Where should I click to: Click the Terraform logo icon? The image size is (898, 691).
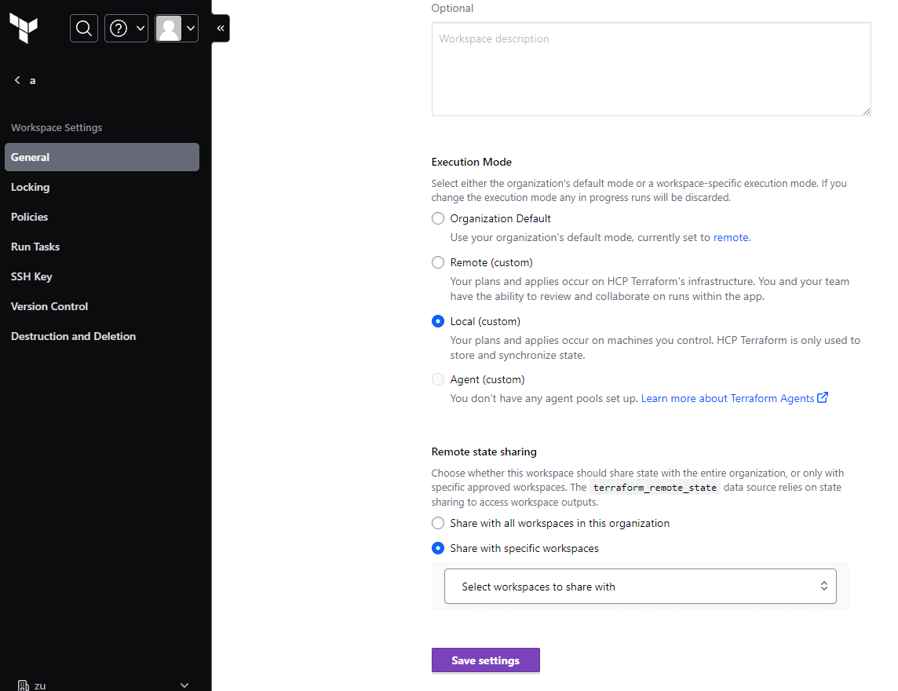pyautogui.click(x=24, y=28)
